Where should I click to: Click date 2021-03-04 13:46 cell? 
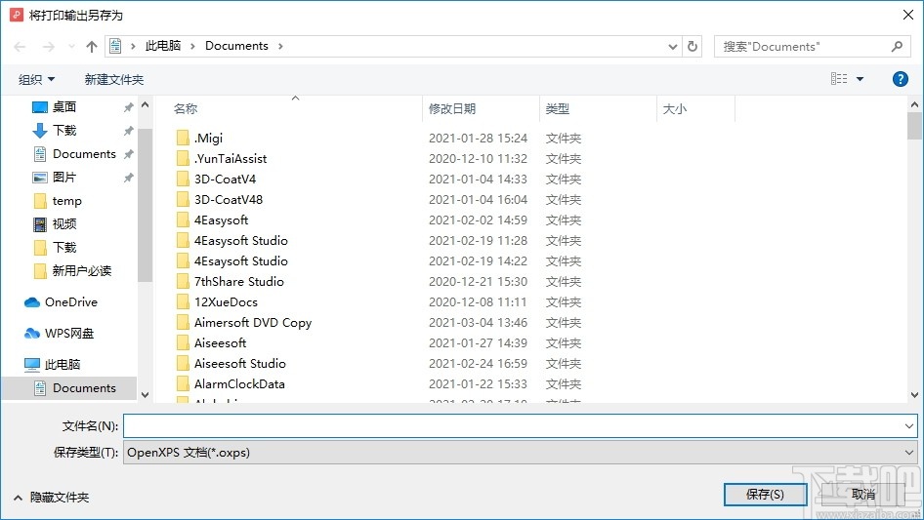[478, 323]
